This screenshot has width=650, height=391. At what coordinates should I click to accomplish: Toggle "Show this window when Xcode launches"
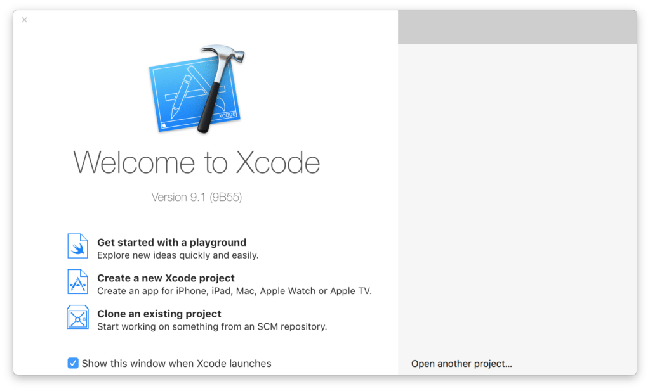point(73,363)
